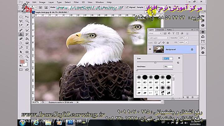
Task: Select the Eraser tool
Action: point(21,39)
